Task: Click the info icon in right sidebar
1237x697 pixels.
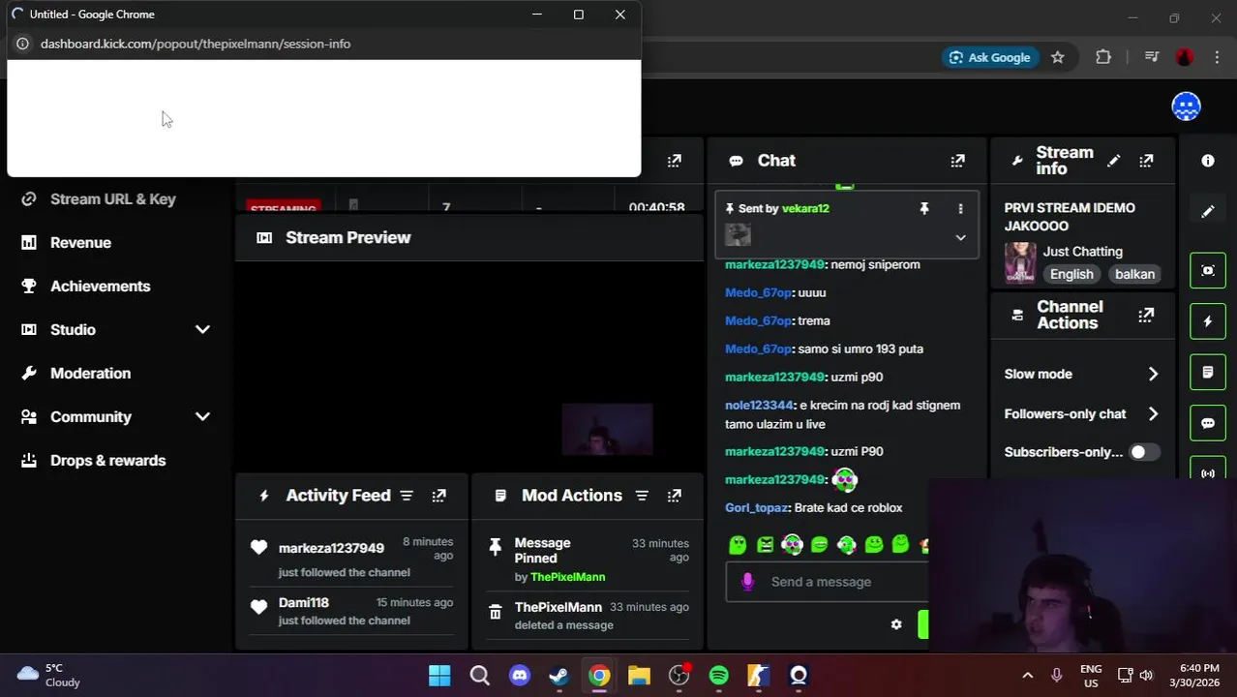Action: point(1208,161)
